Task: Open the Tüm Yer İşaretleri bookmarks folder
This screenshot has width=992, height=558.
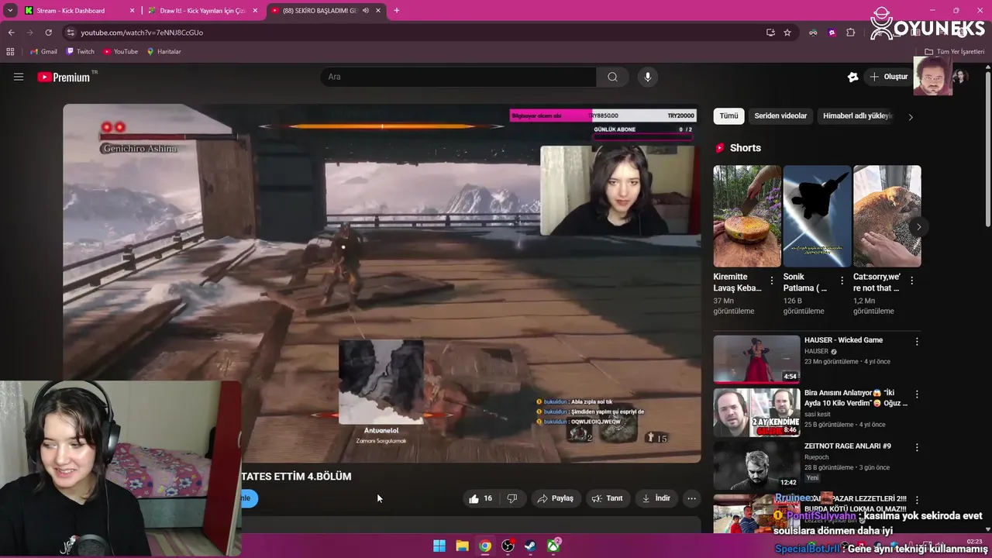Action: tap(955, 52)
